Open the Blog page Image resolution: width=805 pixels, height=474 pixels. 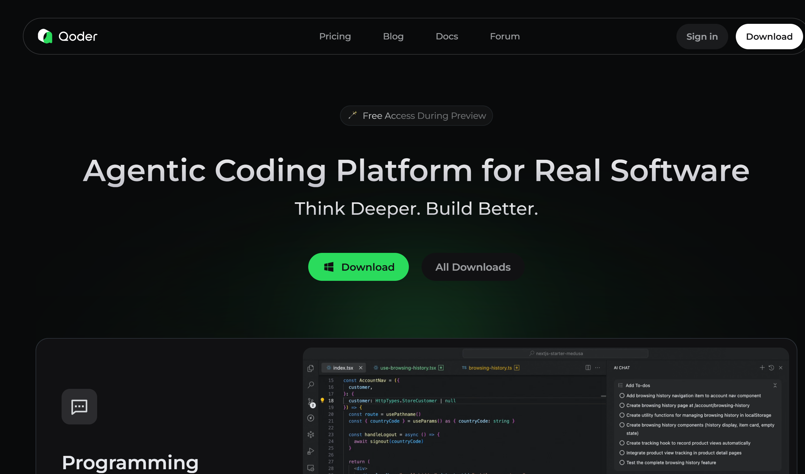point(393,36)
